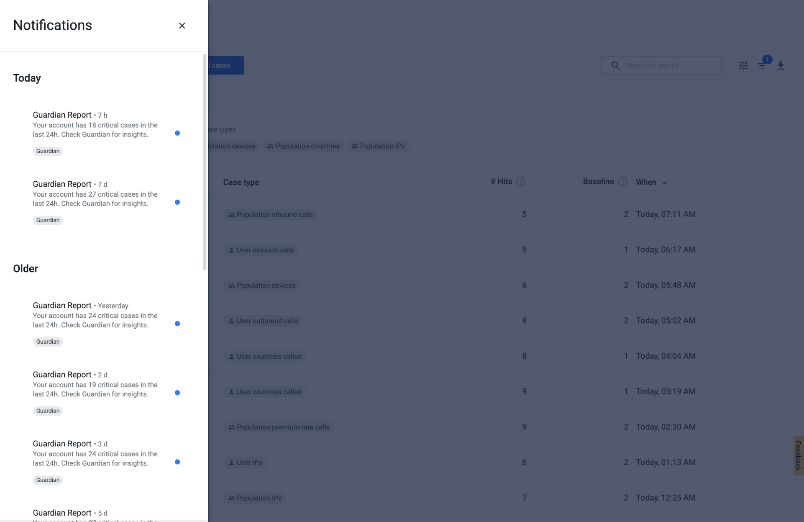Click Today, 01:13 AM timestamp

point(666,462)
